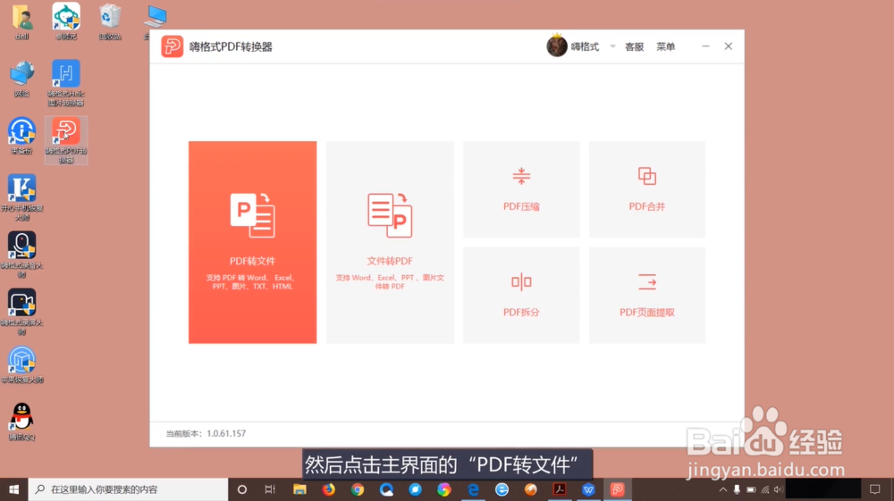
Task: Select the 腾讯QQ penguin desktop shortcut
Action: pyautogui.click(x=21, y=422)
